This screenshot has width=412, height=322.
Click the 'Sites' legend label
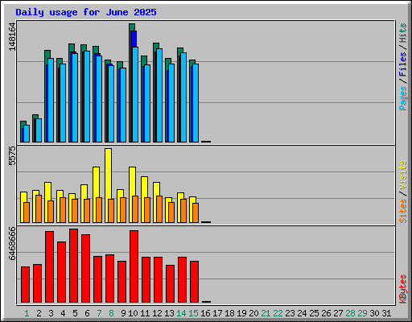click(402, 211)
